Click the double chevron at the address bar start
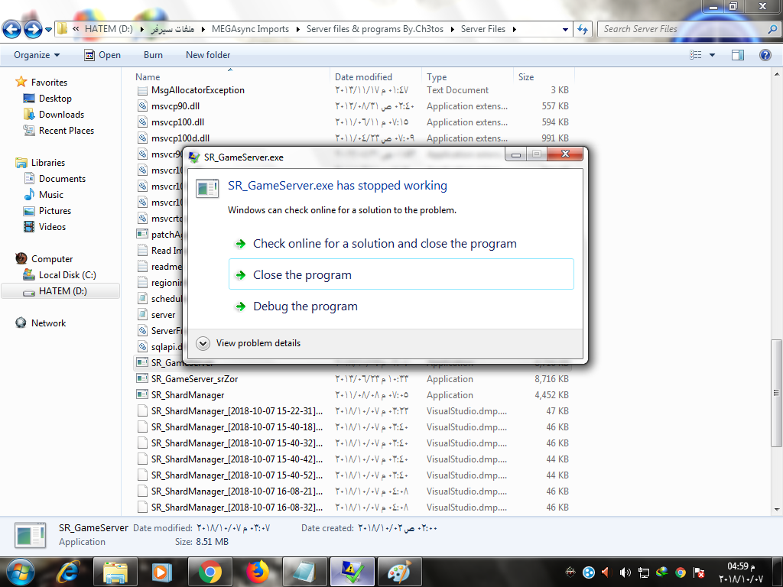Viewport: 783px width, 587px height. [76, 29]
